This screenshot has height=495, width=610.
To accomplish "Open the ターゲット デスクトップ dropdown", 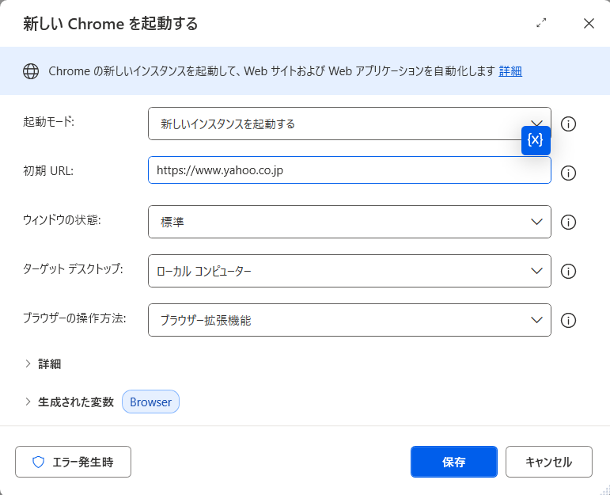I will click(x=349, y=271).
